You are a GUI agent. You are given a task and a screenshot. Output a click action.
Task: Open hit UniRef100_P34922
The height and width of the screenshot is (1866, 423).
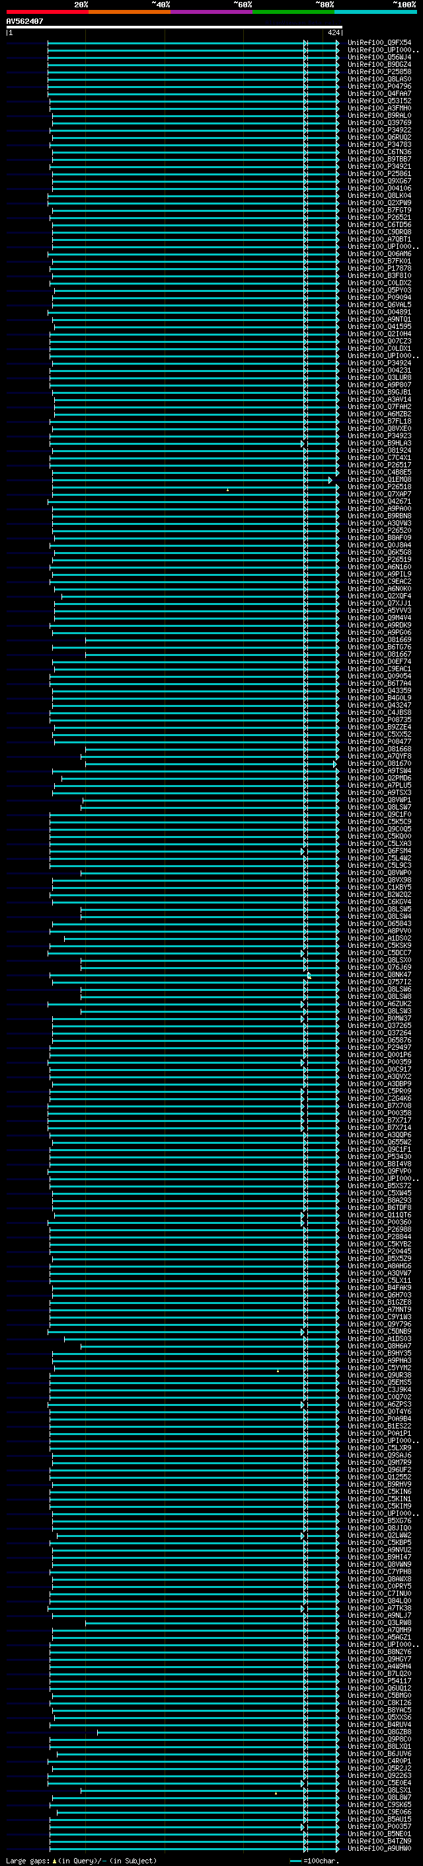coord(379,130)
